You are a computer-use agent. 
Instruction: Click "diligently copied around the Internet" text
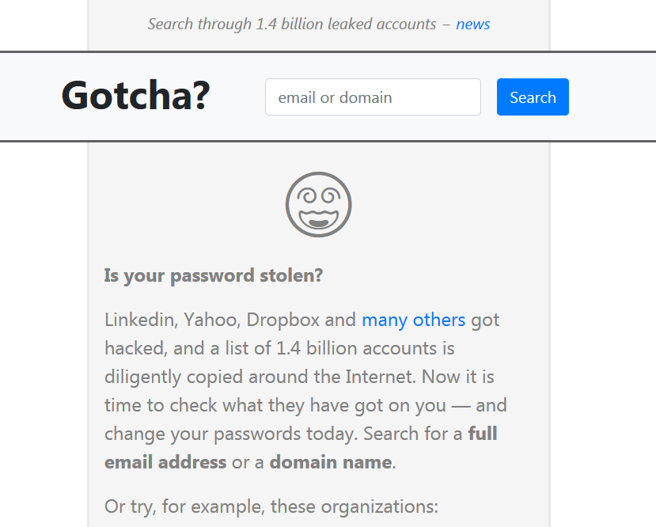click(x=253, y=377)
